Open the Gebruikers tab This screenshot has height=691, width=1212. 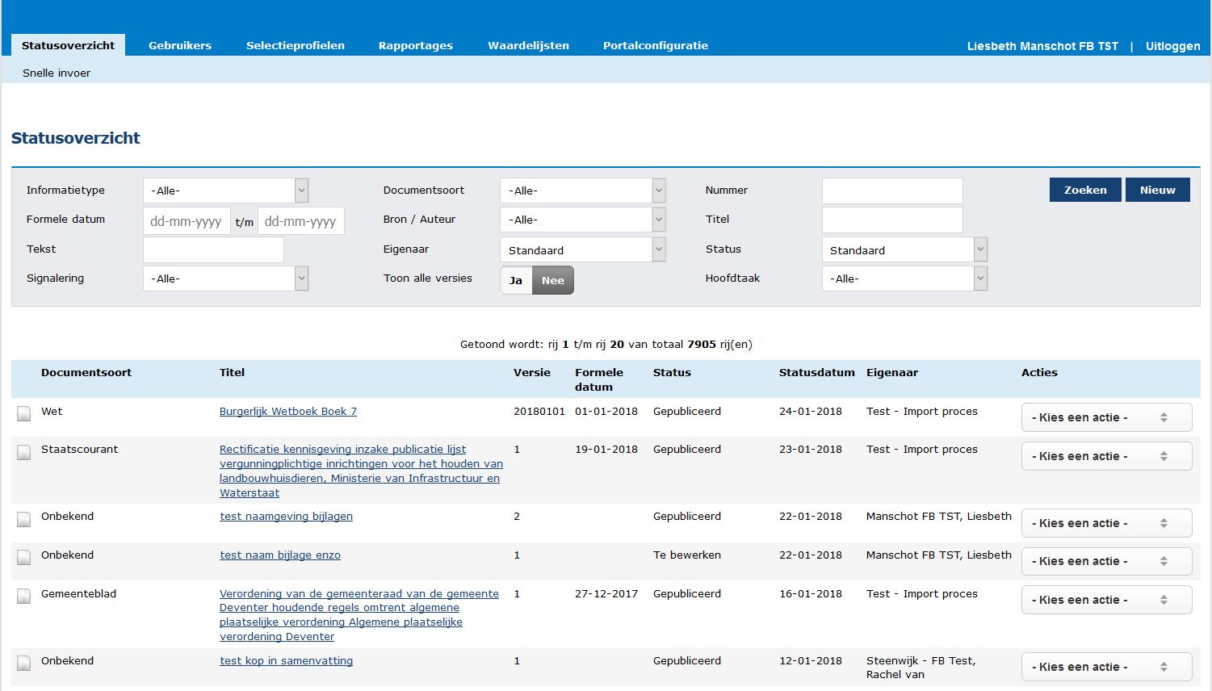(180, 45)
